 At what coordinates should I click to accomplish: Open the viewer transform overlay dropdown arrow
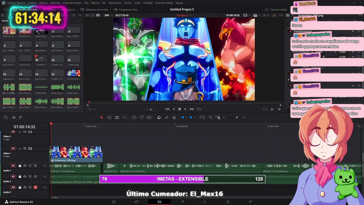click(94, 109)
